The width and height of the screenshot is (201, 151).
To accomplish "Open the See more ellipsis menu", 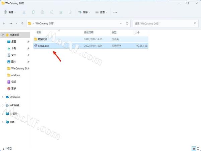I will (x=115, y=12).
